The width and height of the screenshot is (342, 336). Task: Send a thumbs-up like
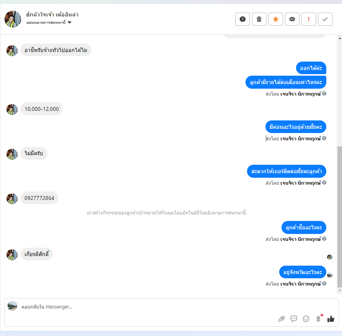331,319
